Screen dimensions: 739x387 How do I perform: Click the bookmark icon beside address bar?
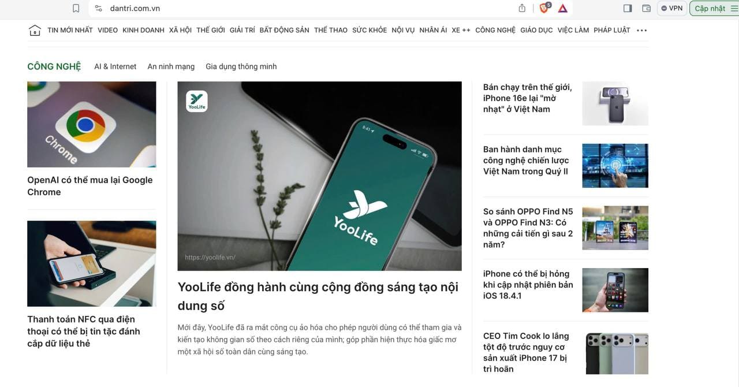(x=76, y=8)
